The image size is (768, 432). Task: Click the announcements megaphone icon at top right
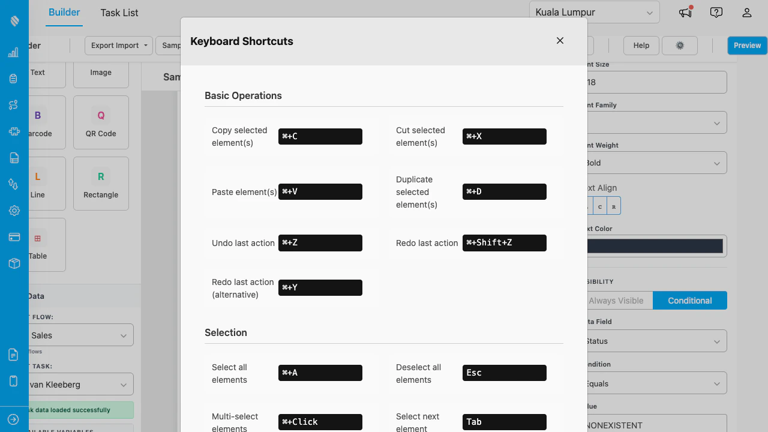click(685, 12)
